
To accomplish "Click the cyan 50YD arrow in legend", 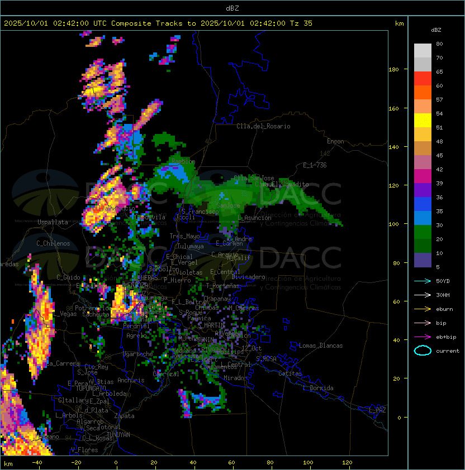I will [x=423, y=281].
